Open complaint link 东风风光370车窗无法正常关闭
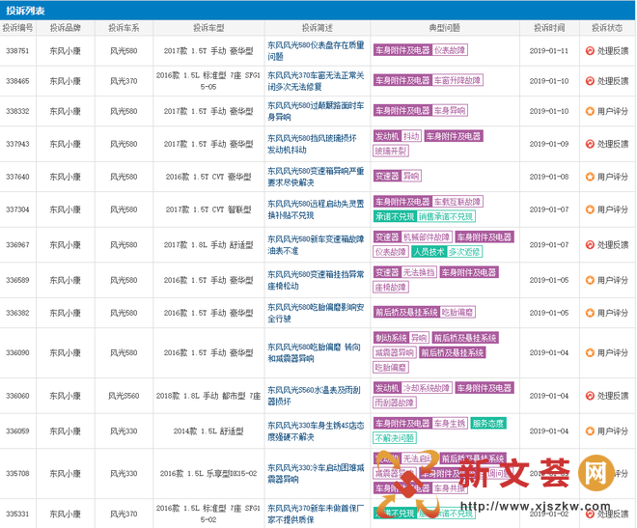637x528 pixels. (316, 81)
